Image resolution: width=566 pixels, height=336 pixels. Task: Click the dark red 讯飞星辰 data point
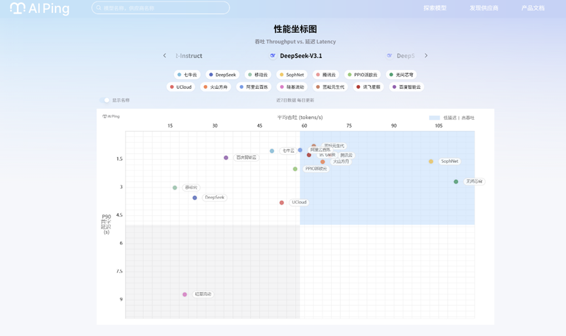click(309, 155)
